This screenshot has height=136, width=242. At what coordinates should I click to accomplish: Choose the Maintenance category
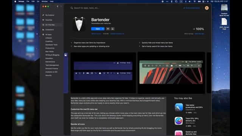(x=50, y=62)
